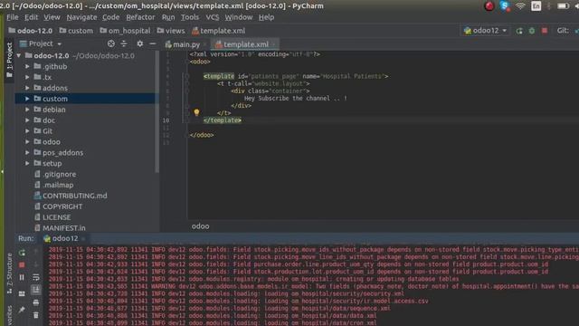This screenshot has height=326, width=579.
Task: Switch to the main.py editor tab
Action: [x=183, y=44]
